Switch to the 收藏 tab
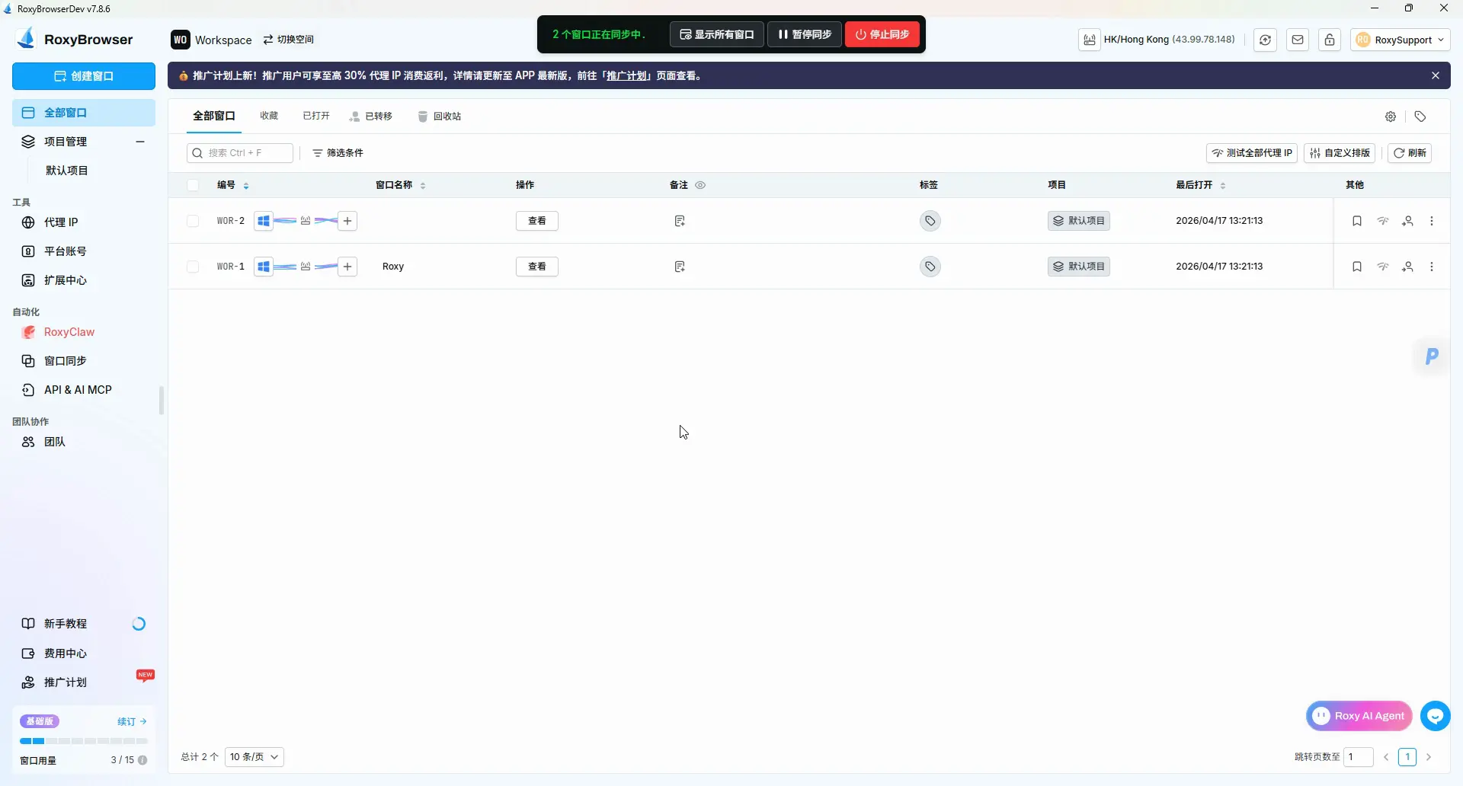 269,116
